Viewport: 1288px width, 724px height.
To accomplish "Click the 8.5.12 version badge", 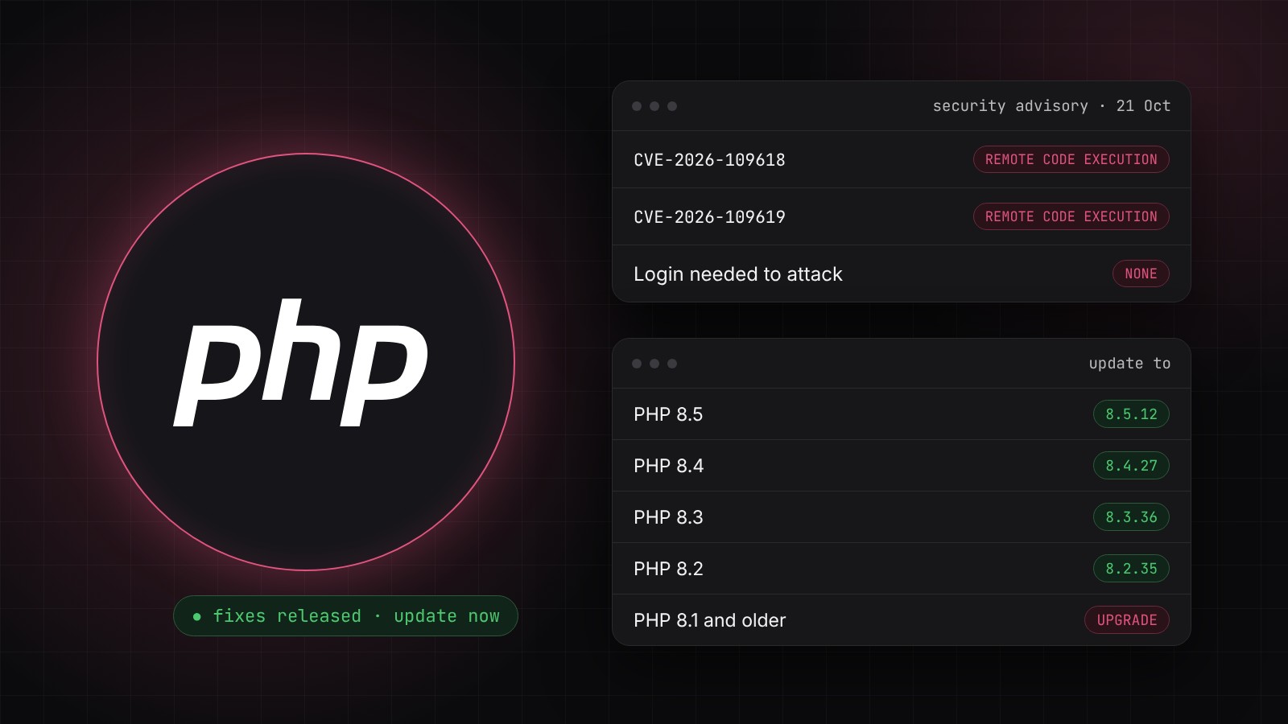I will coord(1131,414).
